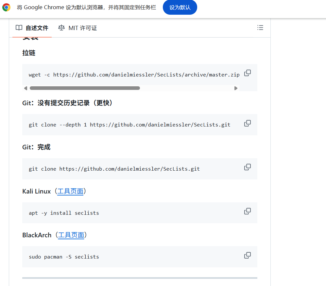Click the wget -c https://github.com command text
The image size is (326, 286).
point(134,75)
